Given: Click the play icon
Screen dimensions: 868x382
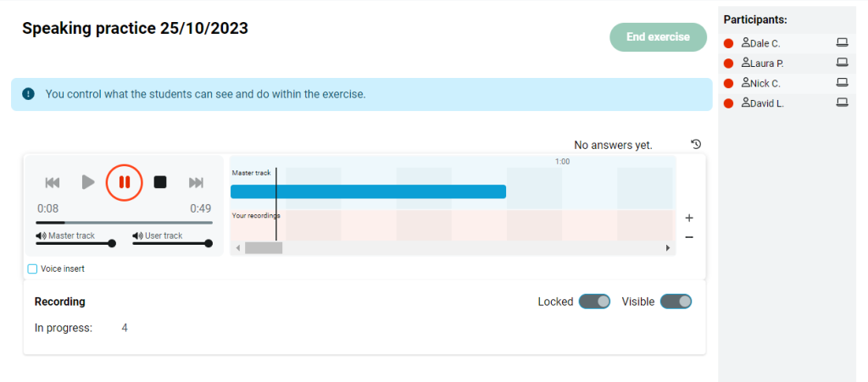Looking at the screenshot, I should 88,182.
